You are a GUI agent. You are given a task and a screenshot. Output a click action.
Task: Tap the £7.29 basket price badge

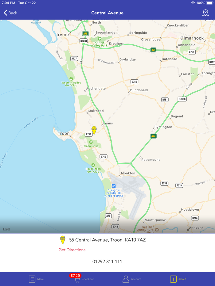point(75,275)
